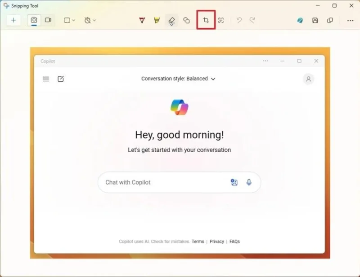Viewport: 360px width, 277px height.
Task: Open Copilot hamburger menu
Action: coord(46,79)
